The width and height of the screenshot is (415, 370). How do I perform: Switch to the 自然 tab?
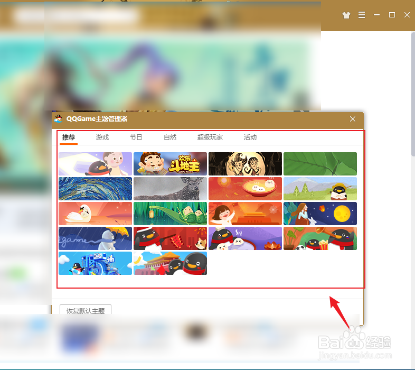pyautogui.click(x=170, y=137)
